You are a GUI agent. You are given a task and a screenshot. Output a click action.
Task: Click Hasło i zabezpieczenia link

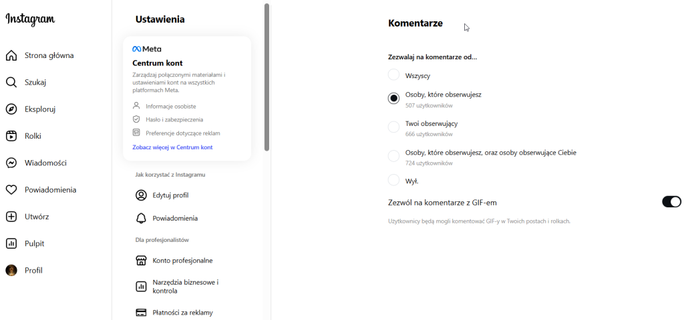174,119
